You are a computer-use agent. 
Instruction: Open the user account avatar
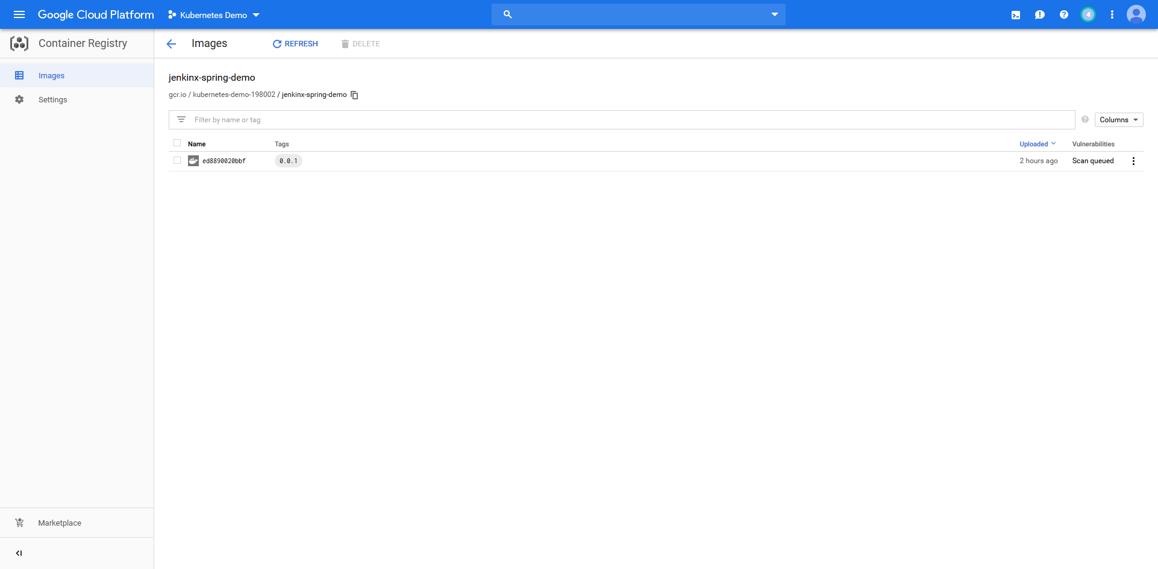point(1136,14)
